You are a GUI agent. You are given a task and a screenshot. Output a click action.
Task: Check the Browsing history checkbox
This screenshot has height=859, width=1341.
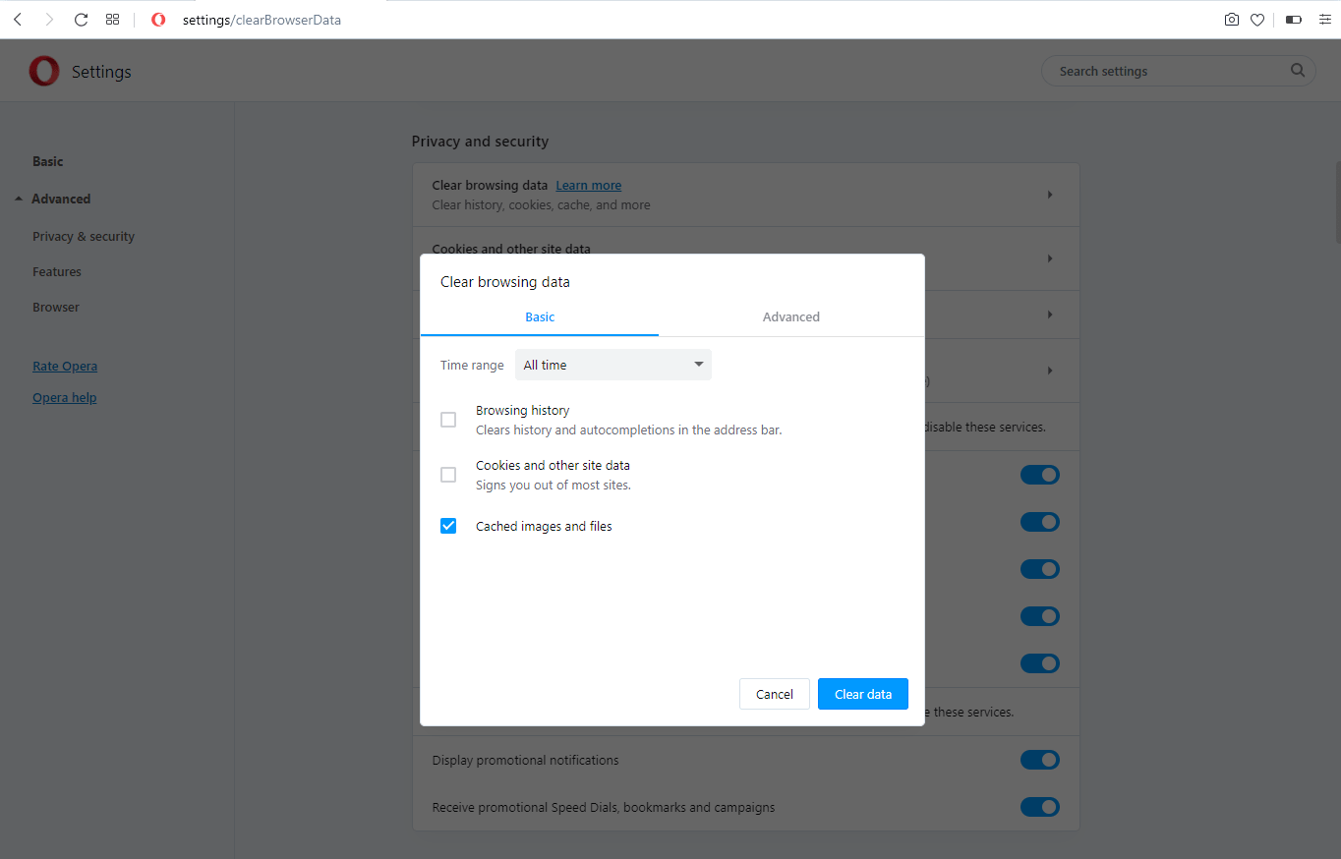[x=448, y=420]
